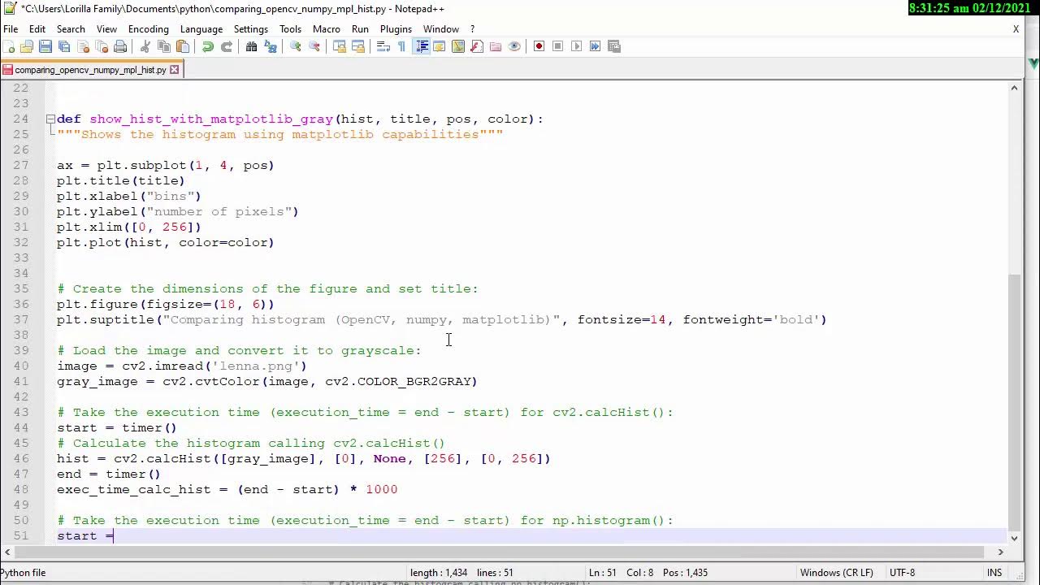The height and width of the screenshot is (585, 1040).
Task: Open the Replace toolbar icon
Action: coord(271,46)
